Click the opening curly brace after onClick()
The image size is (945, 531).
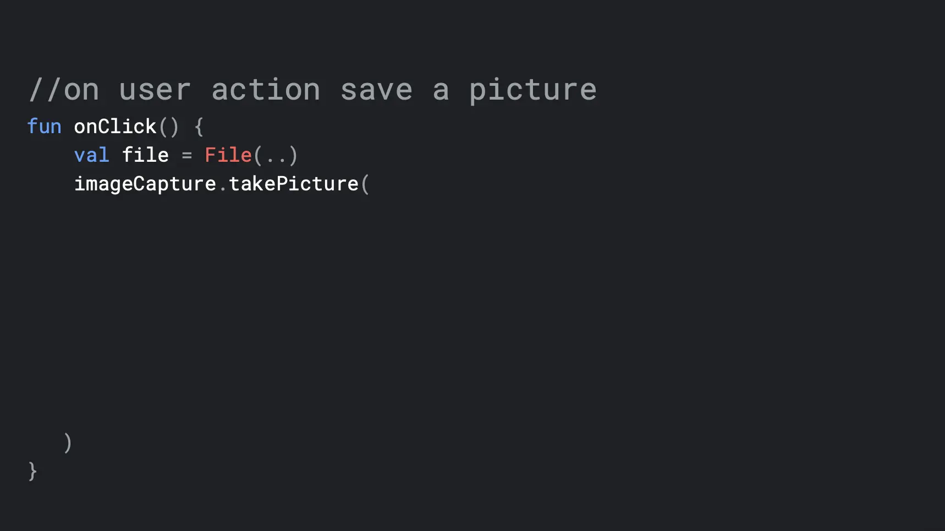(199, 127)
